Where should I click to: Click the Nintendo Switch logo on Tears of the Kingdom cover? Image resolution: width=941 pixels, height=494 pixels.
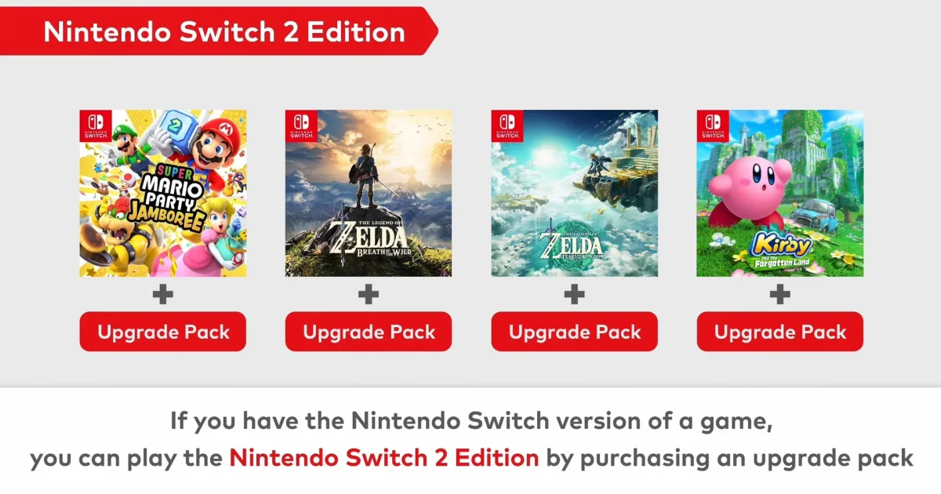tap(507, 125)
